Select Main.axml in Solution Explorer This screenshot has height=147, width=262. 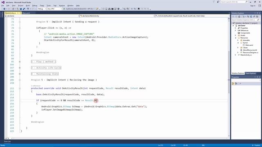(x=249, y=45)
